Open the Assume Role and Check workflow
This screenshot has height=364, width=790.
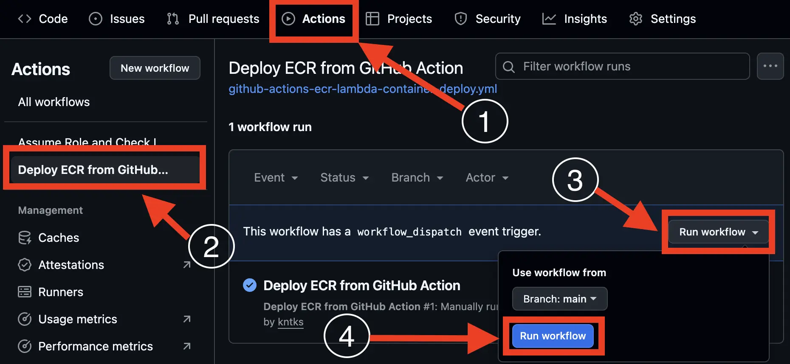pos(87,141)
